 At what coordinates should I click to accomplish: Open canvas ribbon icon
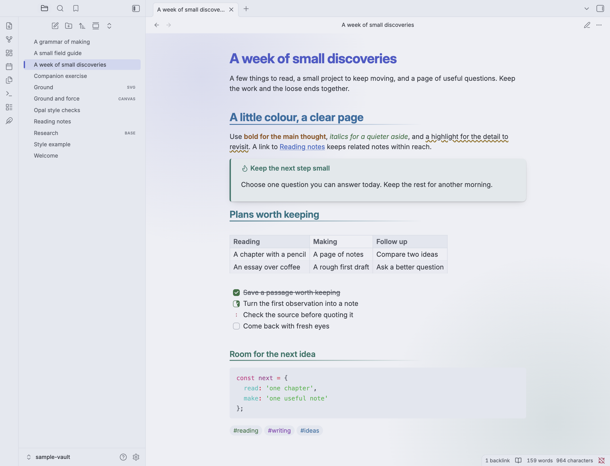(9, 53)
